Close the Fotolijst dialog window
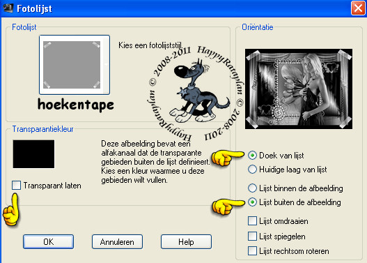The width and height of the screenshot is (367, 263). pos(358,8)
